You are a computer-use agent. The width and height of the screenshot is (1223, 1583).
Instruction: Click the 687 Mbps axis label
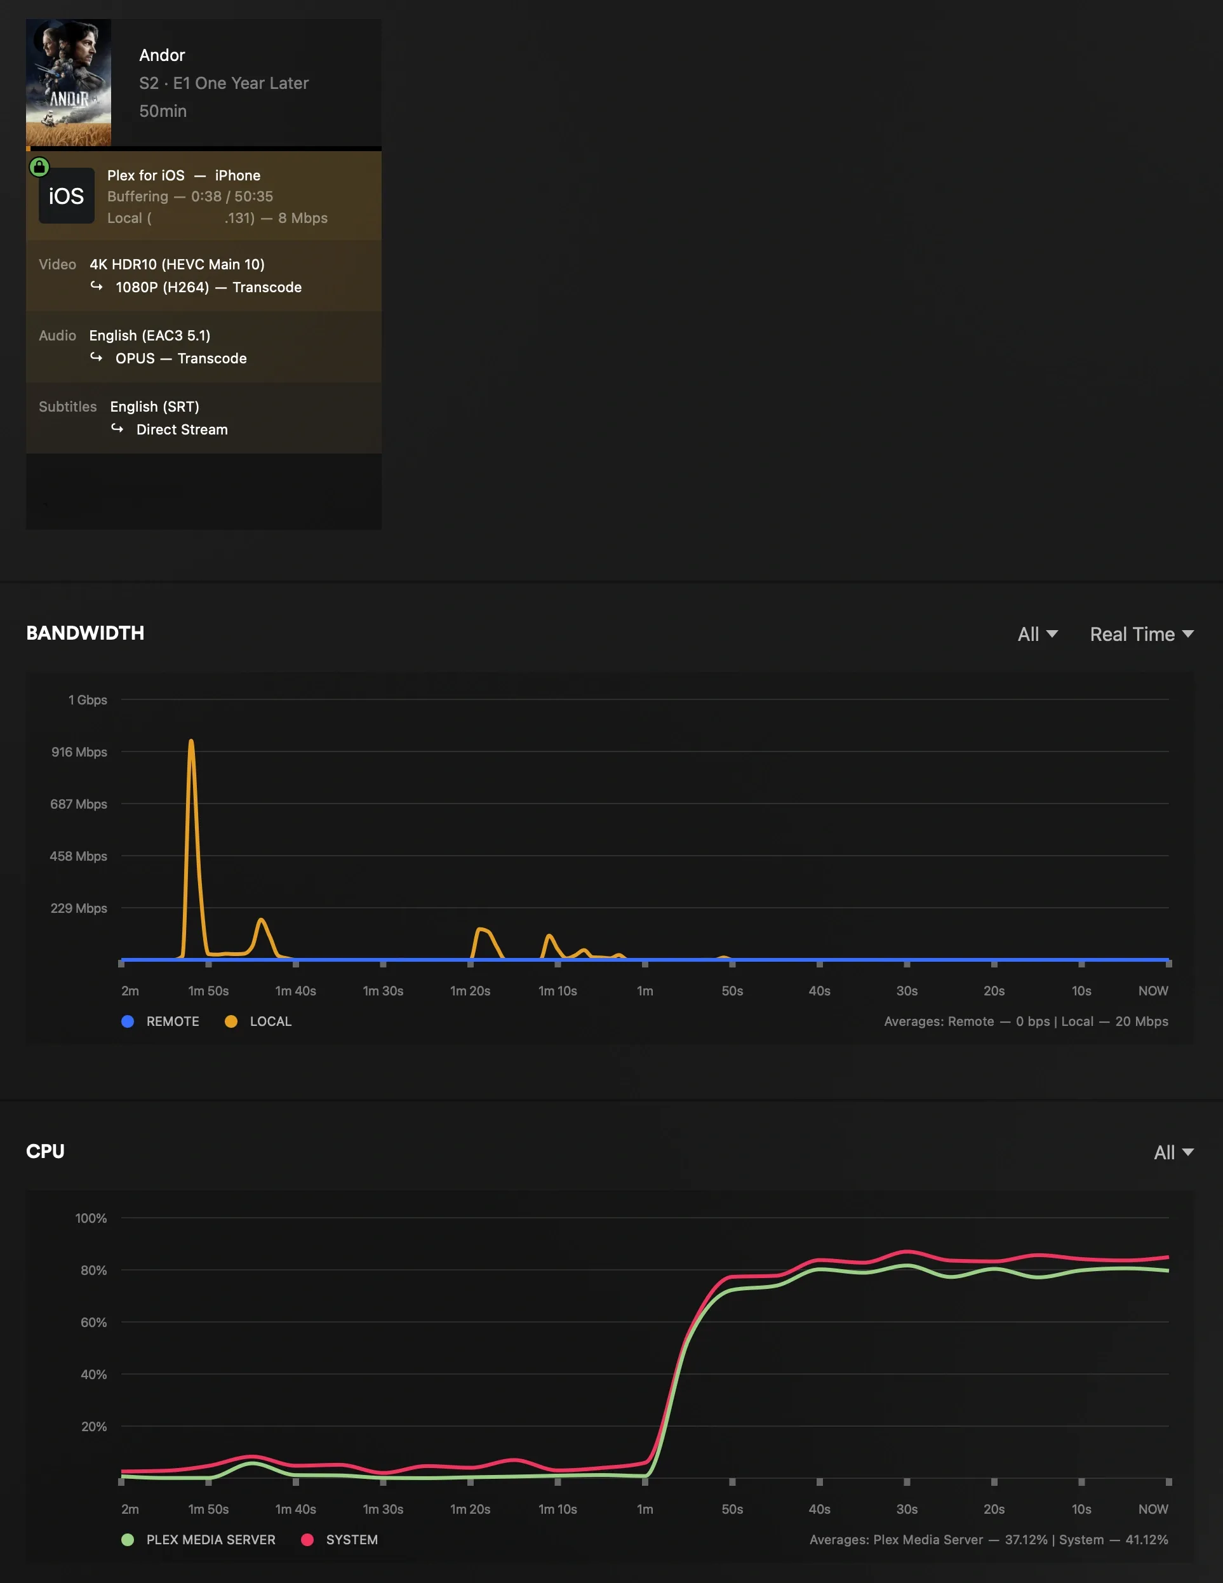pyautogui.click(x=79, y=805)
